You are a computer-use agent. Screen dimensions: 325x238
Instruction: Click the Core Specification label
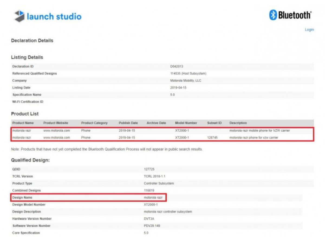26,233
